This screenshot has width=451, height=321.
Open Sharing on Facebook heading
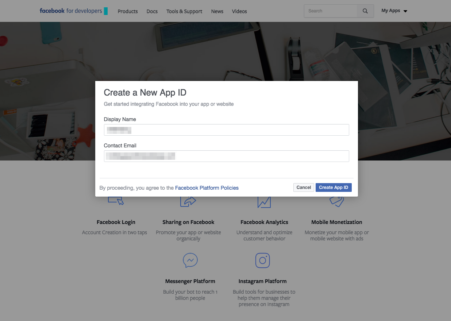[x=188, y=222]
